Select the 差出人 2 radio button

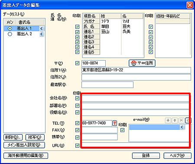[x=10, y=34]
